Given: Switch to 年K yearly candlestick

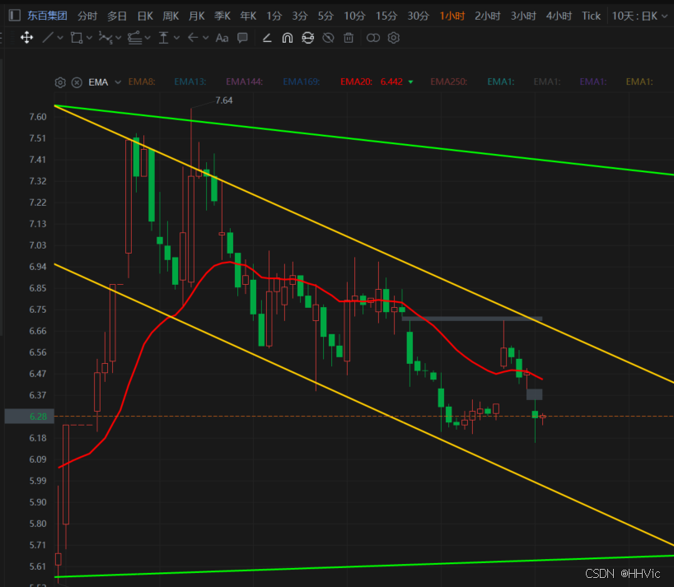Looking at the screenshot, I should [x=248, y=16].
